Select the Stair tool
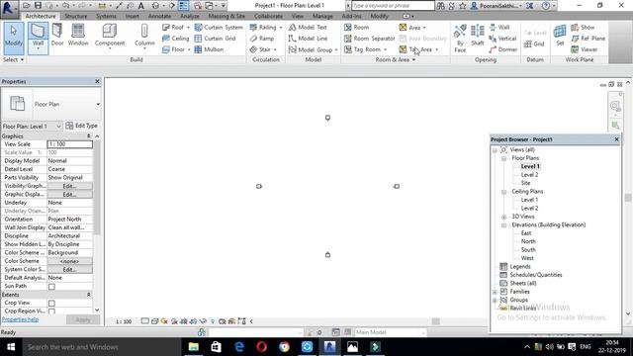Screen dimensions: 633x356 [262, 49]
